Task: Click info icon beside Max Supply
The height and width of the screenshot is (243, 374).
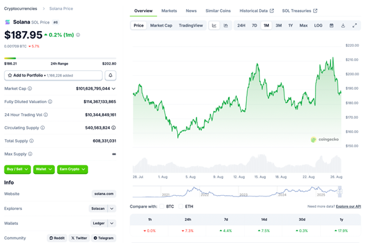Action: click(x=30, y=154)
